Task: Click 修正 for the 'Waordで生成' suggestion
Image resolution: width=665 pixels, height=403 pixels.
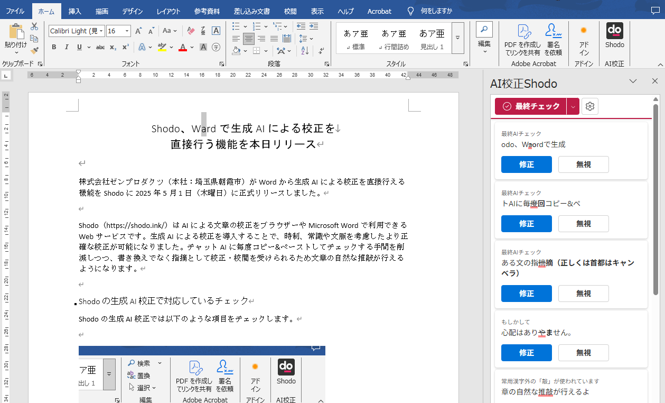Action: pos(526,164)
